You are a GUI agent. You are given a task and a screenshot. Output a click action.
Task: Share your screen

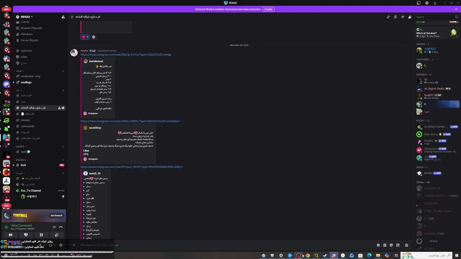click(x=26, y=235)
